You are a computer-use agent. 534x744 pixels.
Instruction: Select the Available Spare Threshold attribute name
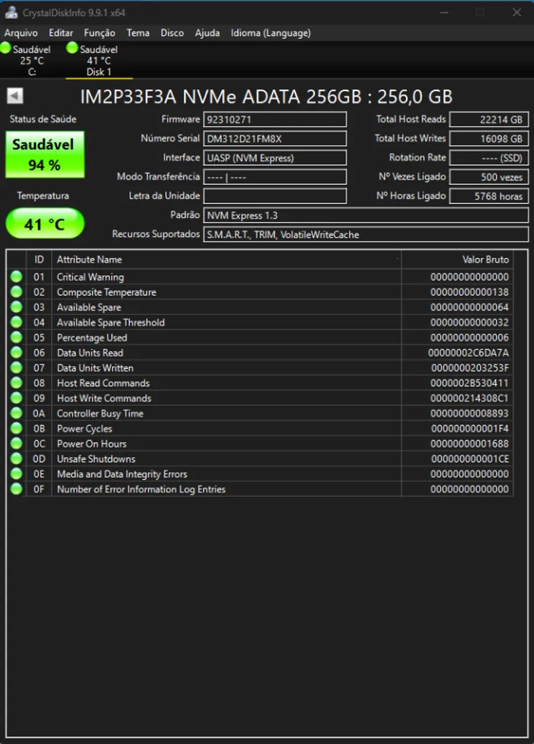pyautogui.click(x=111, y=322)
